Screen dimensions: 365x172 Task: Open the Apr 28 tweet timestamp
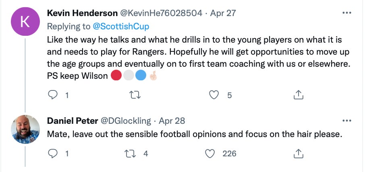click(172, 121)
